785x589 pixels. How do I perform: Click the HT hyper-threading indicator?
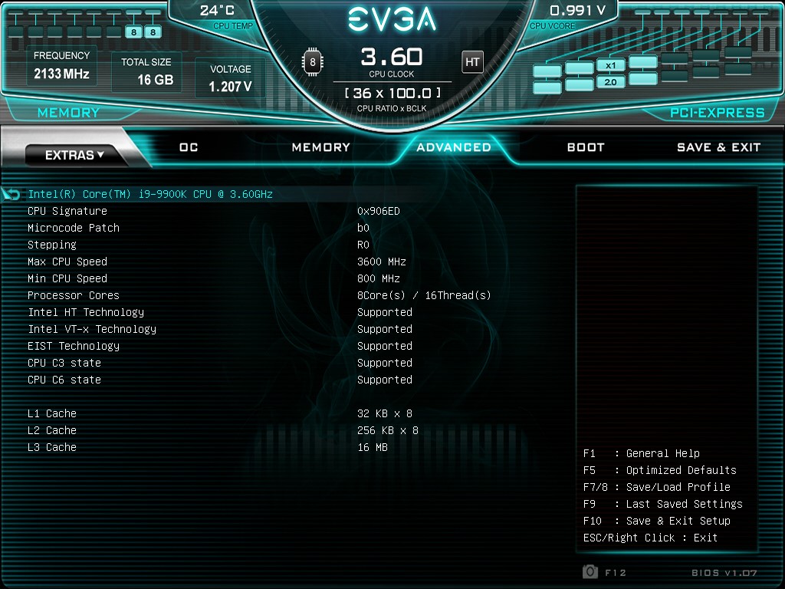coord(472,62)
